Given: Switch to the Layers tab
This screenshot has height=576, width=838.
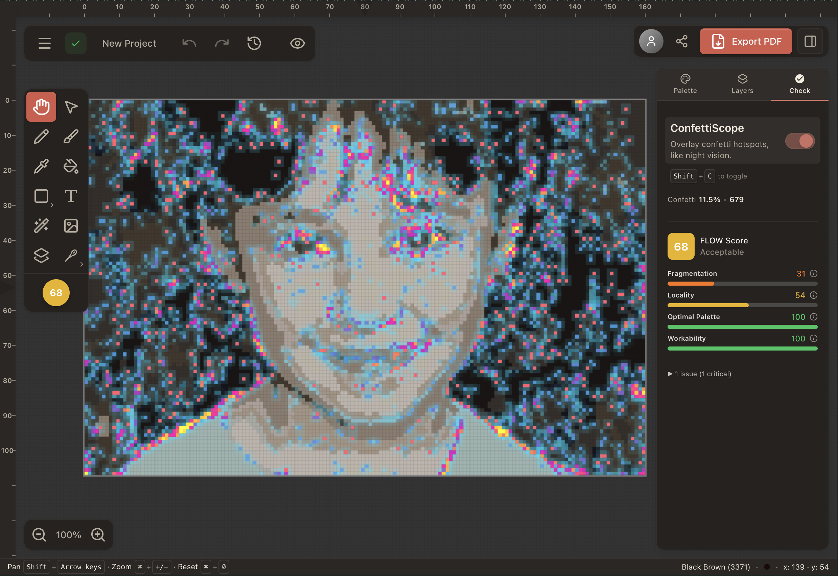Looking at the screenshot, I should point(742,85).
